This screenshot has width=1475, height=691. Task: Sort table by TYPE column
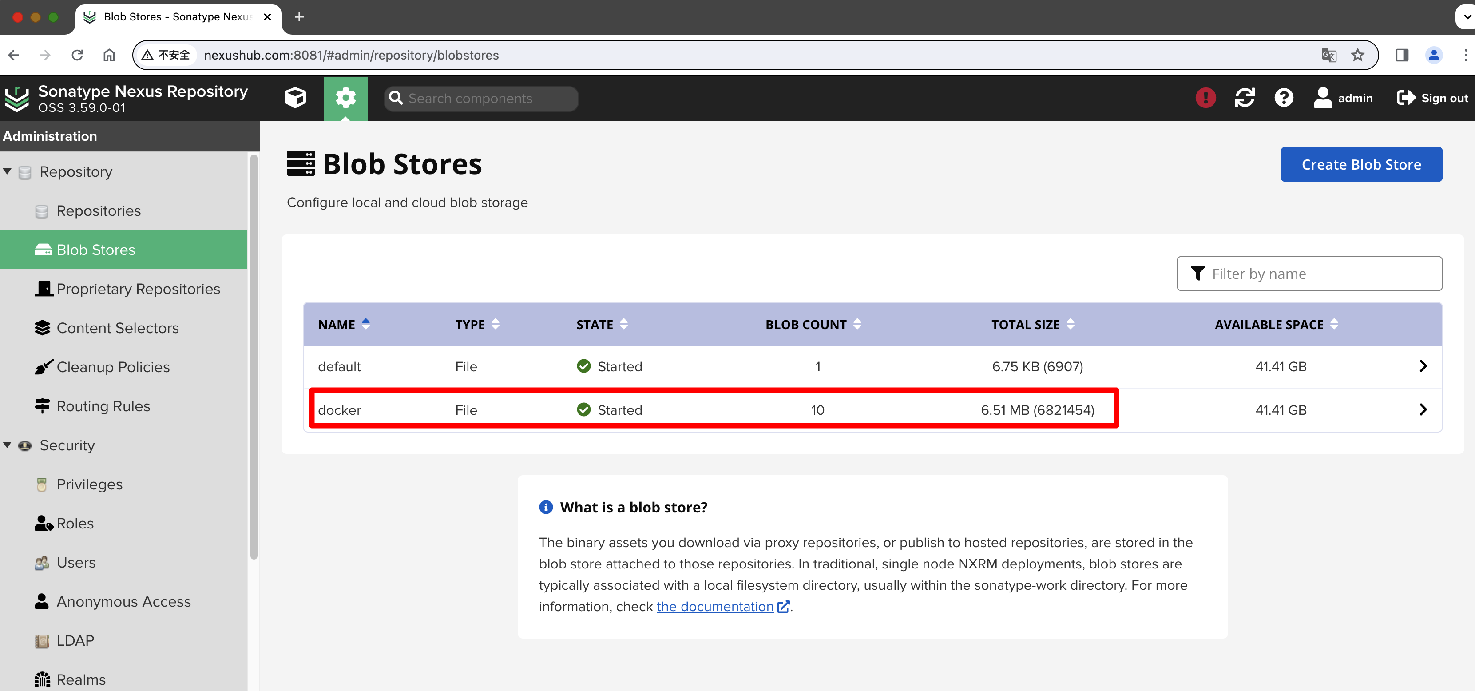coord(478,325)
